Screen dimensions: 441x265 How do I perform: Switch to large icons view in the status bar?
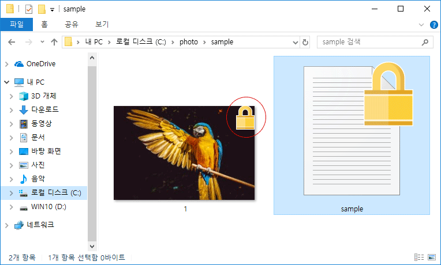point(432,257)
